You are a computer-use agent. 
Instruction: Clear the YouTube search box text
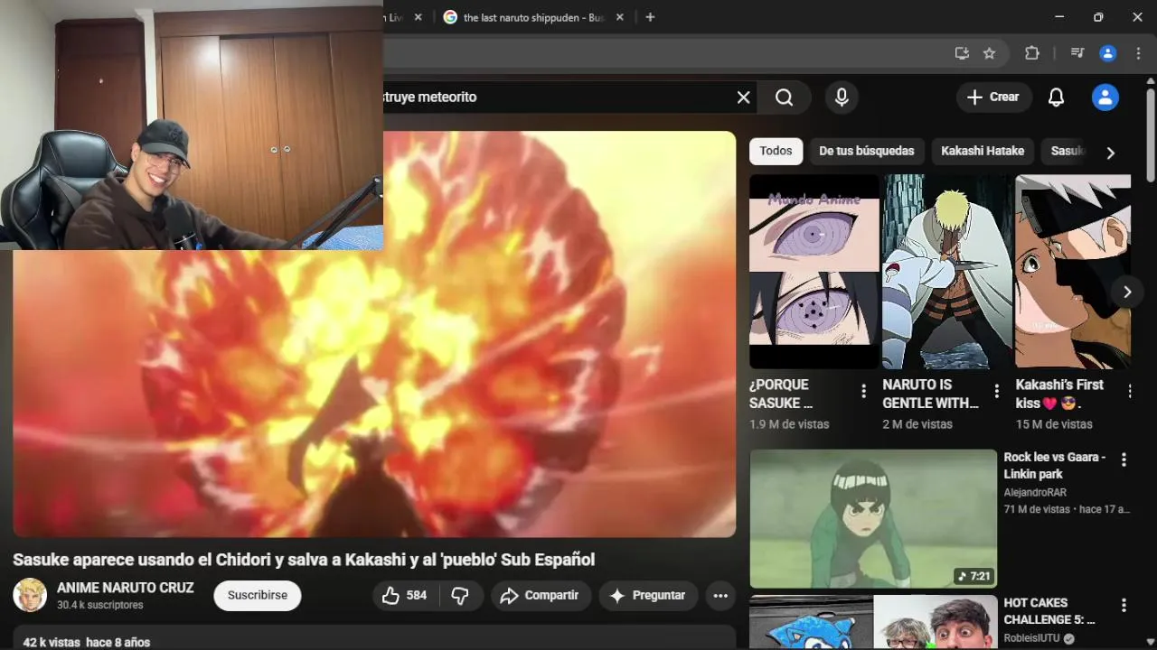[x=743, y=97]
